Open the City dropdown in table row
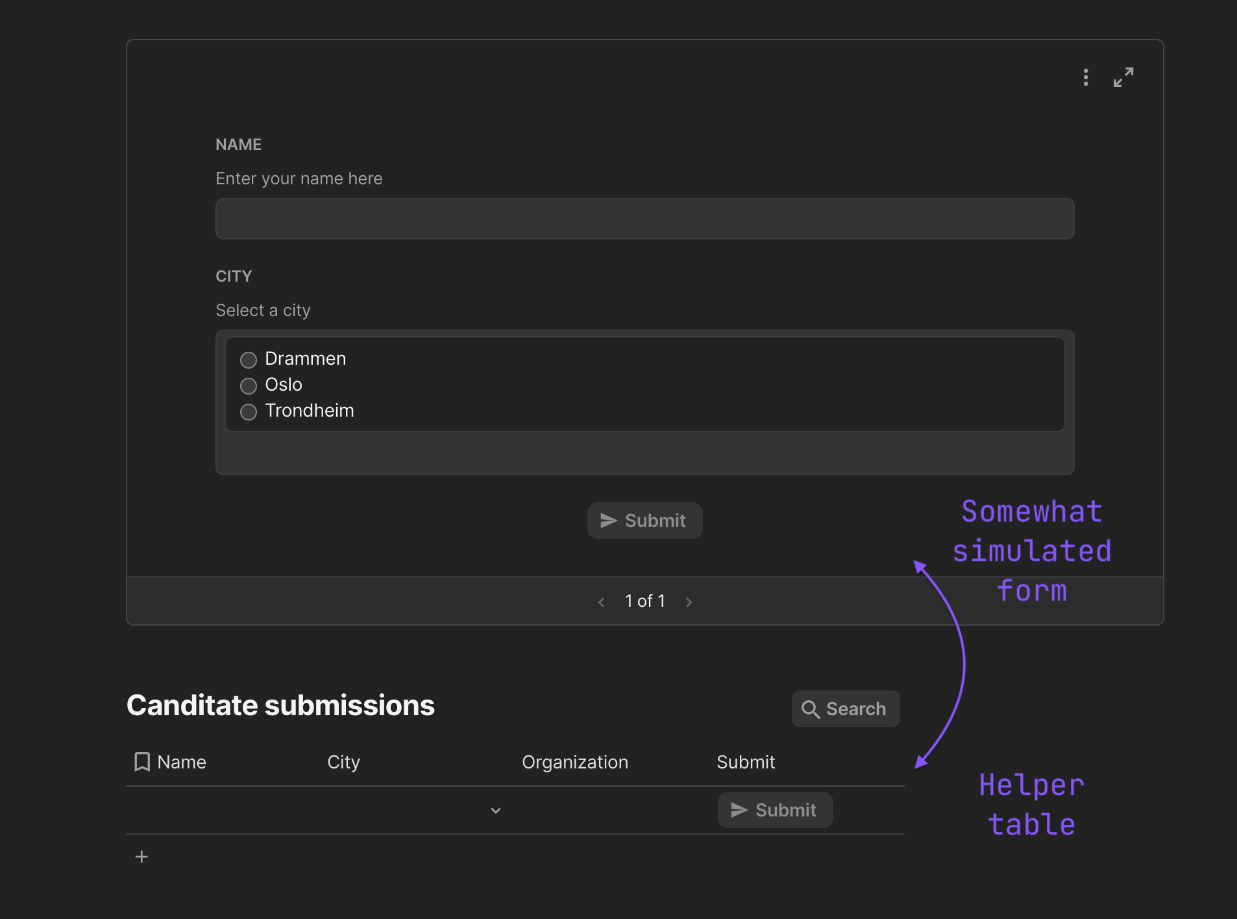Viewport: 1237px width, 919px height. pyautogui.click(x=495, y=811)
